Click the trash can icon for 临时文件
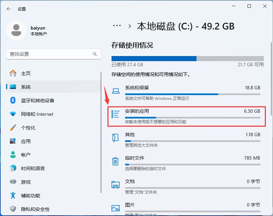273x216 pixels. point(115,161)
